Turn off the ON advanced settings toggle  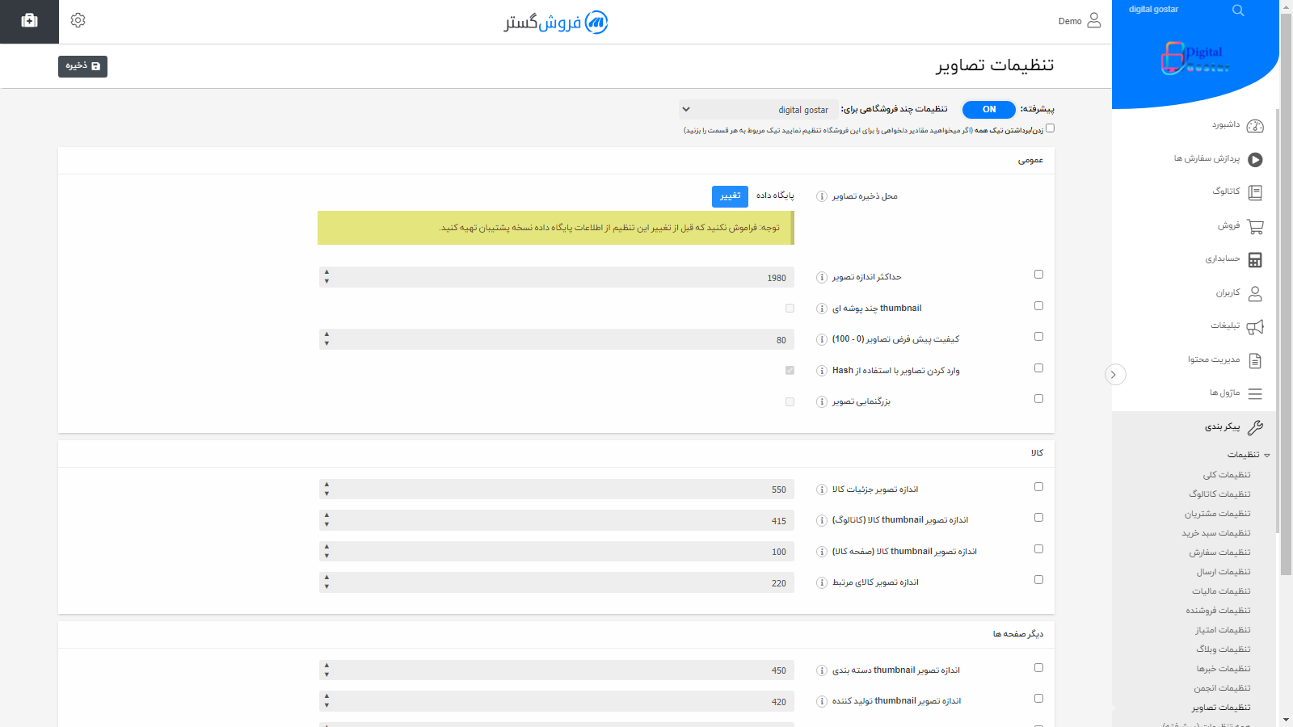988,109
